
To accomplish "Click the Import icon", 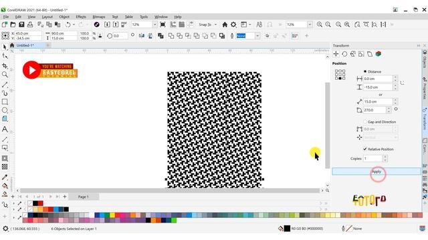I will pos(107,25).
